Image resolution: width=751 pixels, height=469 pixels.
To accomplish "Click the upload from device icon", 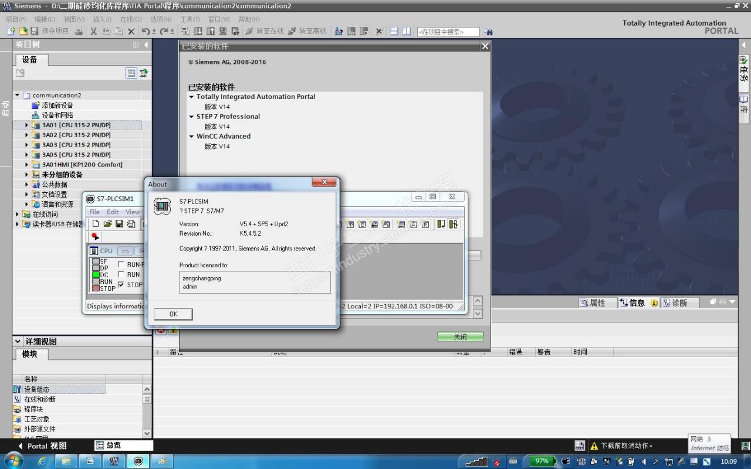I will 210,31.
